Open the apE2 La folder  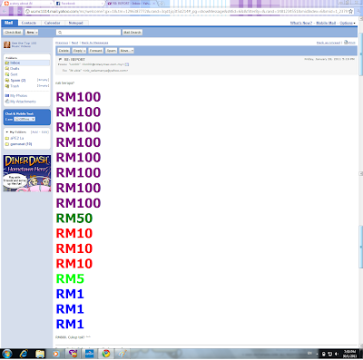click(x=17, y=138)
